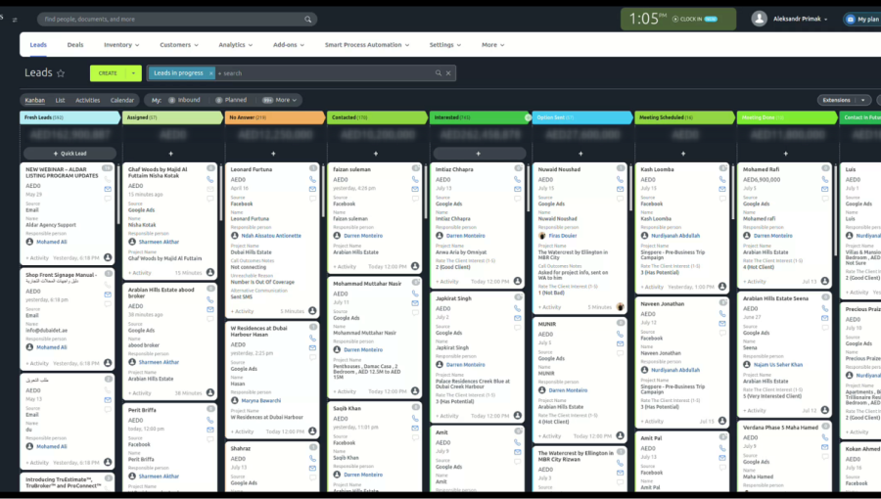
Task: Click the phone icon on Mohamed Rafi card
Action: (825, 180)
